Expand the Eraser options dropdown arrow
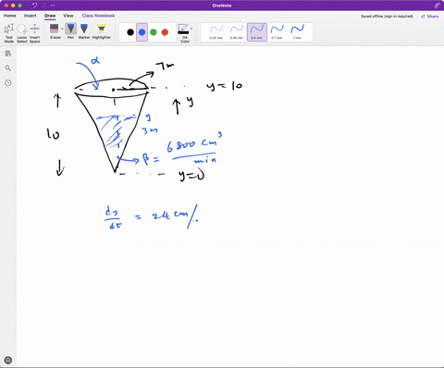 click(62, 29)
